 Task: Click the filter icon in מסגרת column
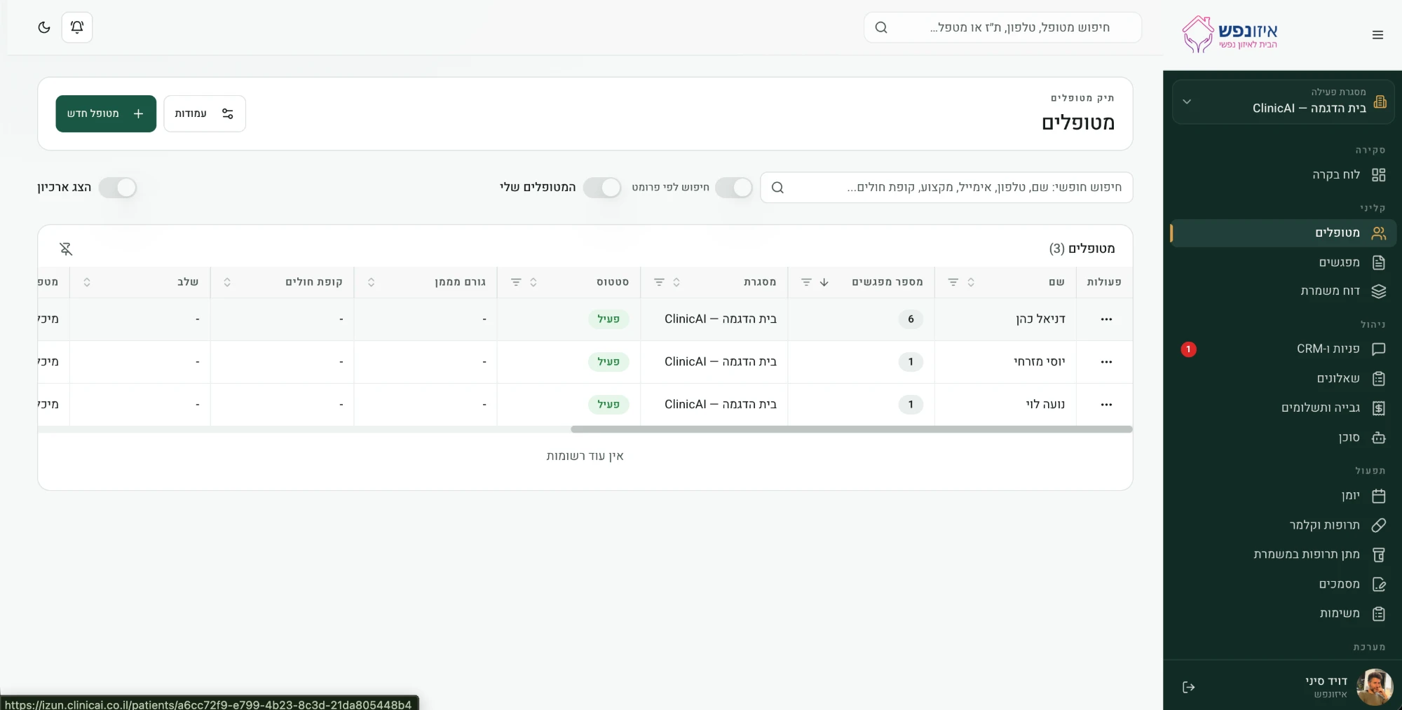click(x=659, y=282)
